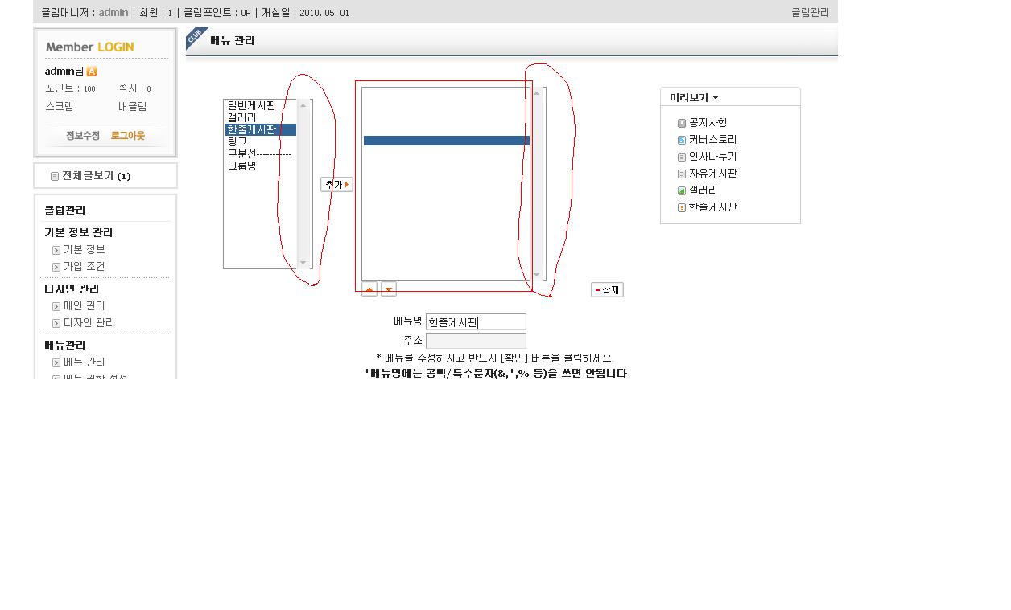Click the arrow icon beside 메뉴 관리 sub-item
Image resolution: width=1011 pixels, height=610 pixels.
coord(56,362)
